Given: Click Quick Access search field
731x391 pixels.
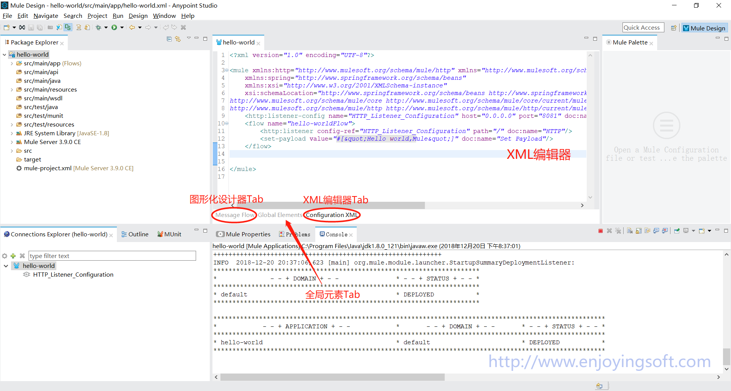Looking at the screenshot, I should pyautogui.click(x=643, y=27).
